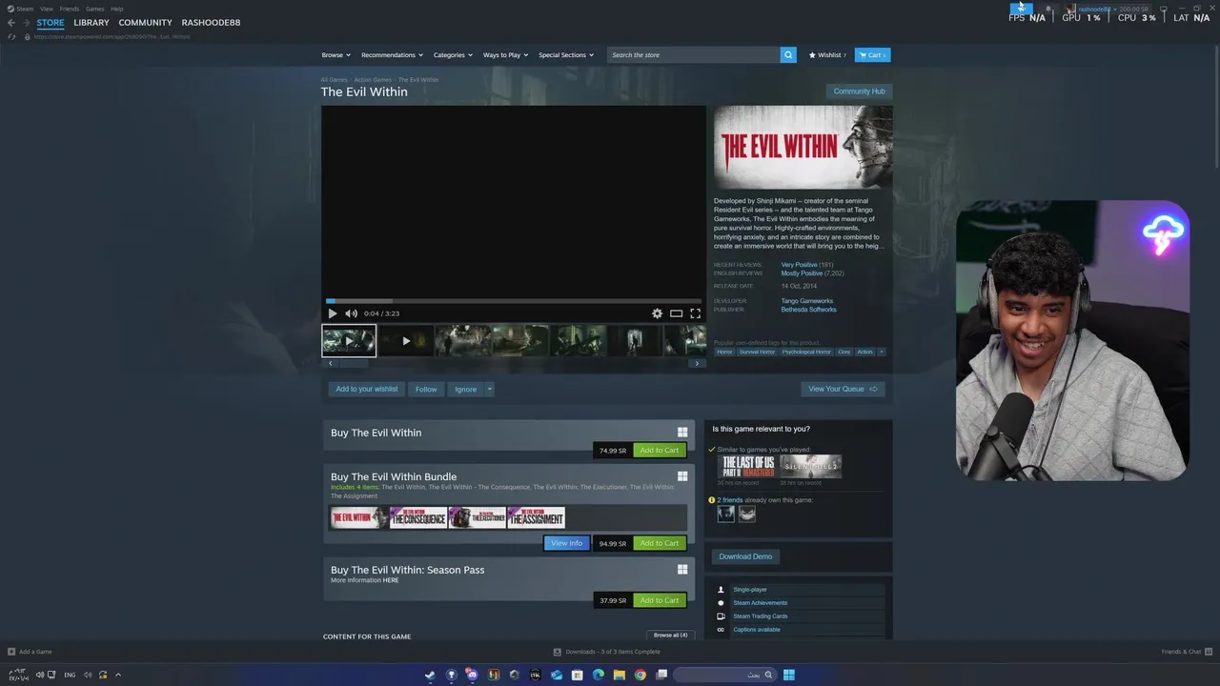
Task: Open the Friends menu
Action: (70, 9)
